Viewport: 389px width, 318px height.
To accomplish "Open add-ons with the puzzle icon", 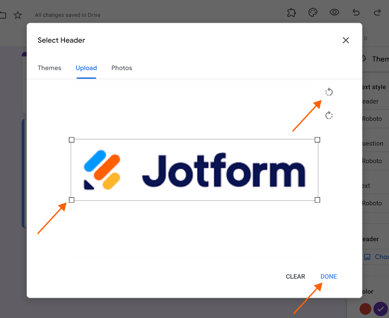I will [291, 12].
